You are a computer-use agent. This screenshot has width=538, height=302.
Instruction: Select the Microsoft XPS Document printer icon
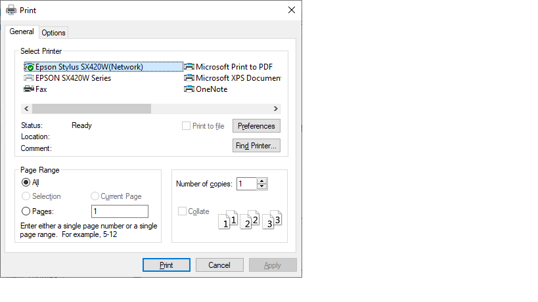(x=190, y=78)
